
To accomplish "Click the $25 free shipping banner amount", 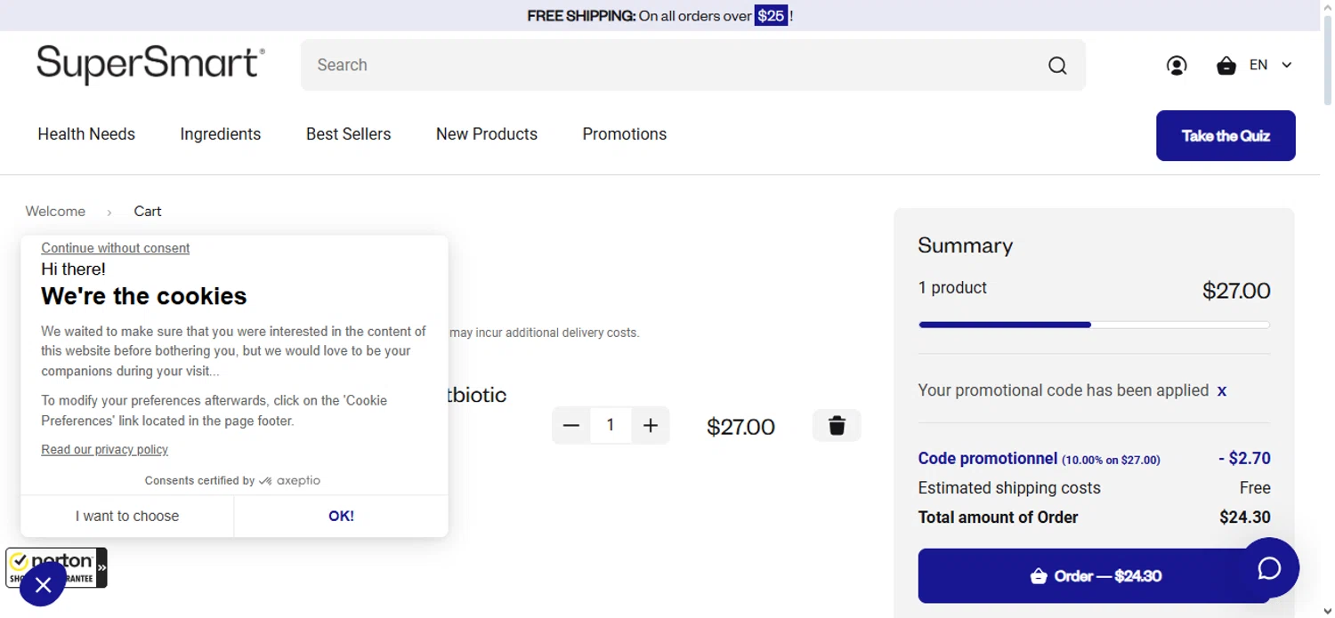I will tap(771, 16).
